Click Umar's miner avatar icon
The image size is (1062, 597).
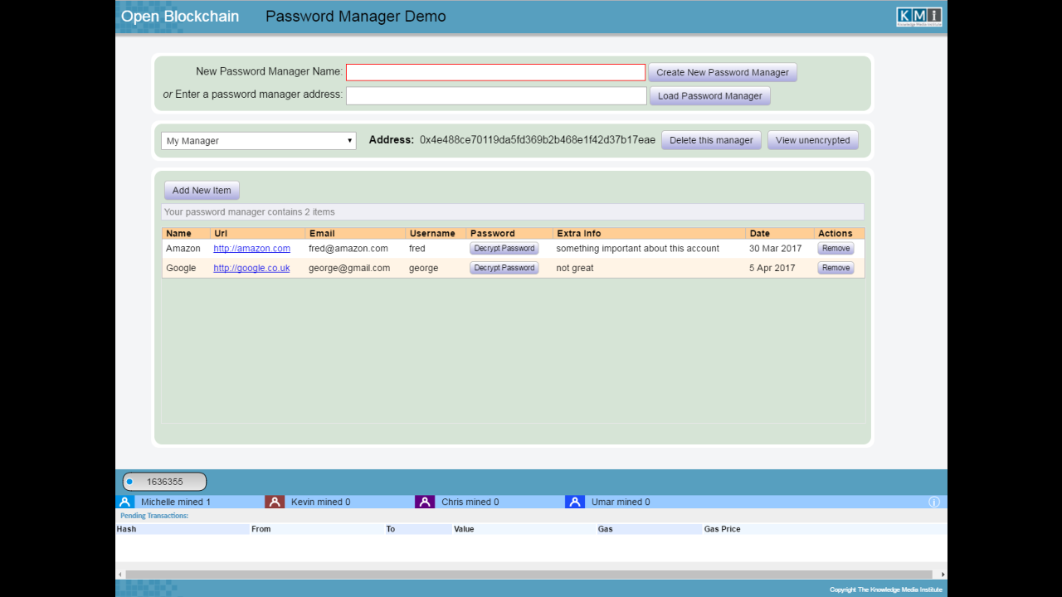tap(575, 502)
